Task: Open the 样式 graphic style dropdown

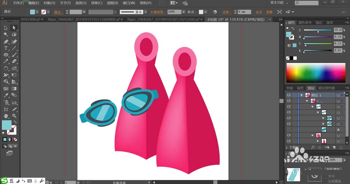Action: 205,12
